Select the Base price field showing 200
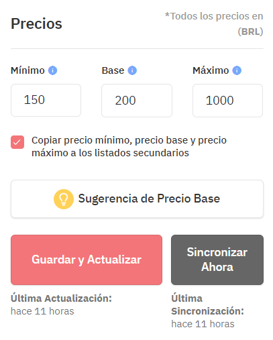Viewport: 273px width, 340px height. pos(137,101)
